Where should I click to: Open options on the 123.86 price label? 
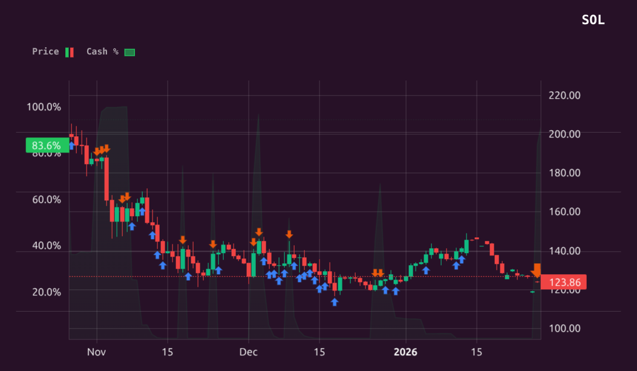(x=566, y=282)
